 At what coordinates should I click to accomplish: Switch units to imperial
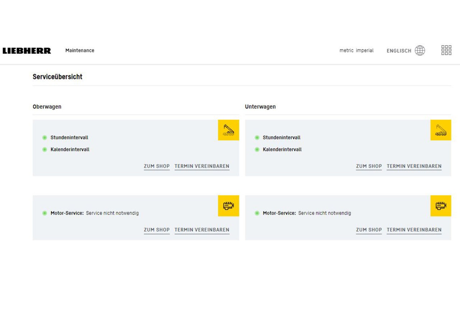[365, 51]
